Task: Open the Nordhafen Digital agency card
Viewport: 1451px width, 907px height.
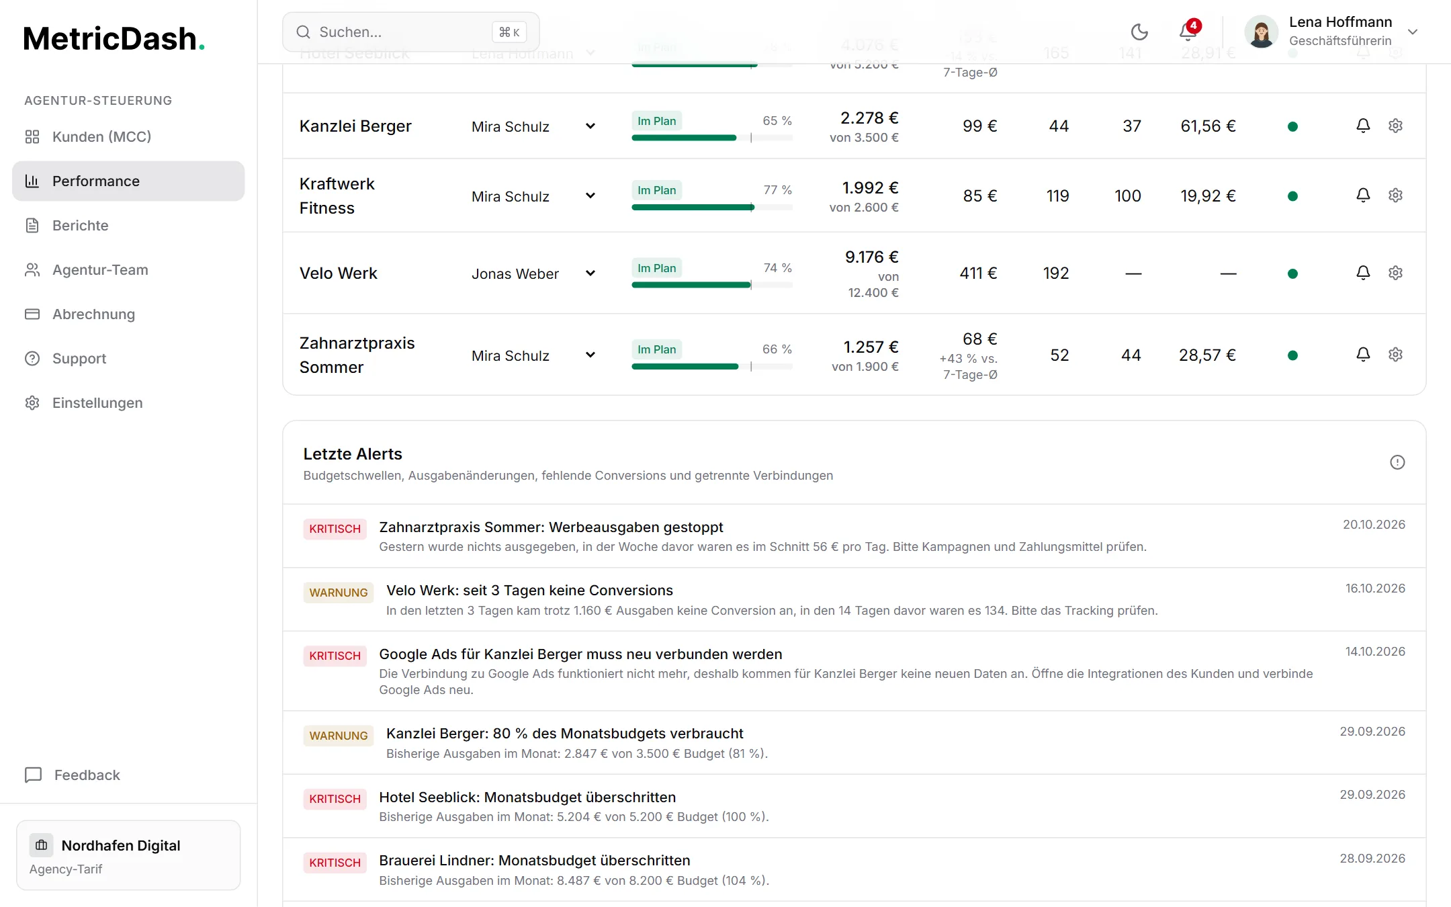Action: (x=128, y=855)
